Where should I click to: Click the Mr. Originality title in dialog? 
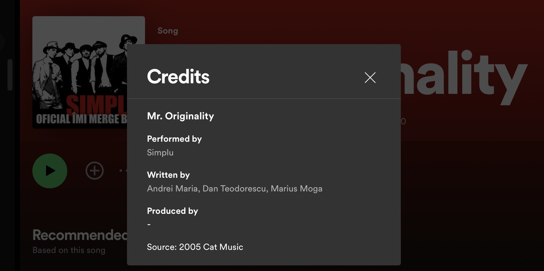click(x=181, y=116)
